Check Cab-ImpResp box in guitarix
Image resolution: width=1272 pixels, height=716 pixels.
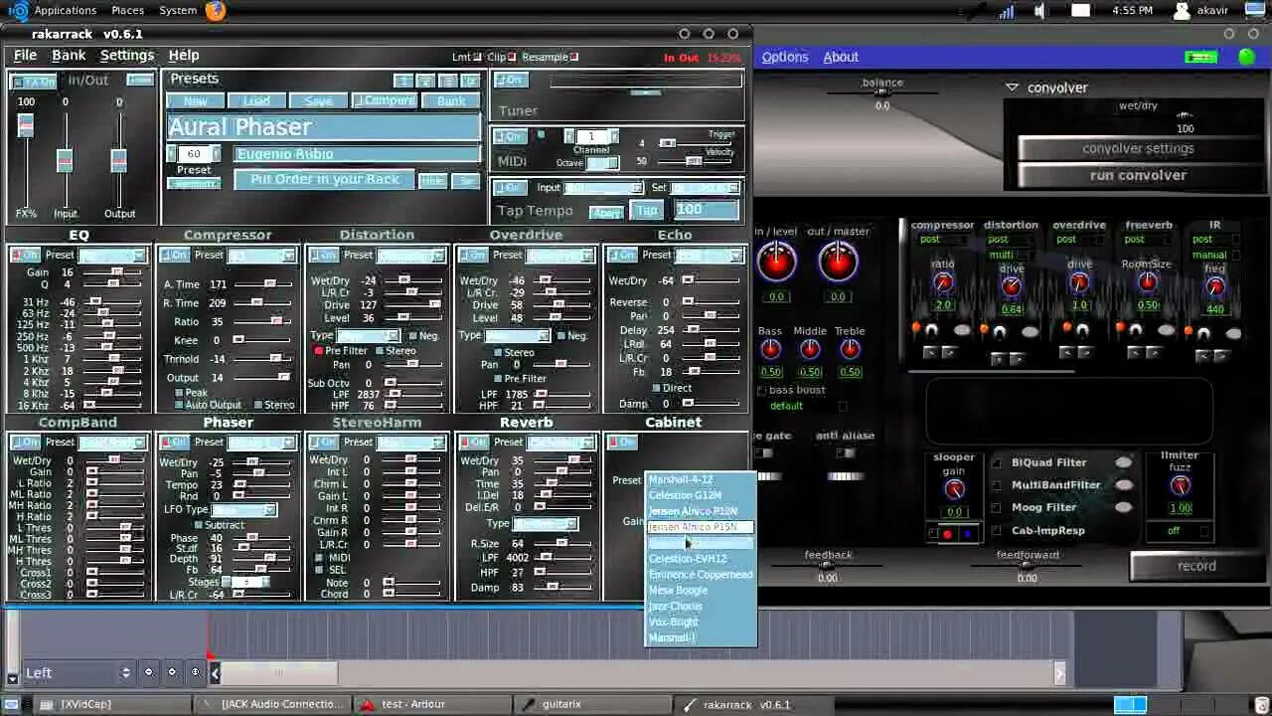pyautogui.click(x=997, y=531)
